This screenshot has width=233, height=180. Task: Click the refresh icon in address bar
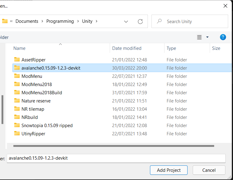(x=140, y=21)
